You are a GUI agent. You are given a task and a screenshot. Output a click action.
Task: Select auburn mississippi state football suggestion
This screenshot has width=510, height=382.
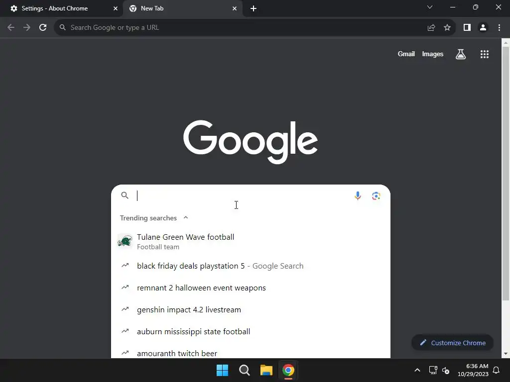251,331
